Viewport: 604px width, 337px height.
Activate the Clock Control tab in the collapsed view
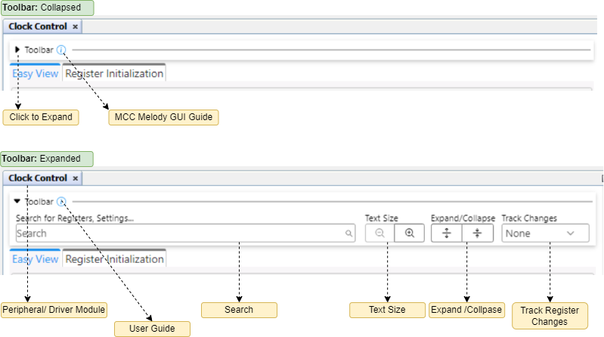coord(38,26)
